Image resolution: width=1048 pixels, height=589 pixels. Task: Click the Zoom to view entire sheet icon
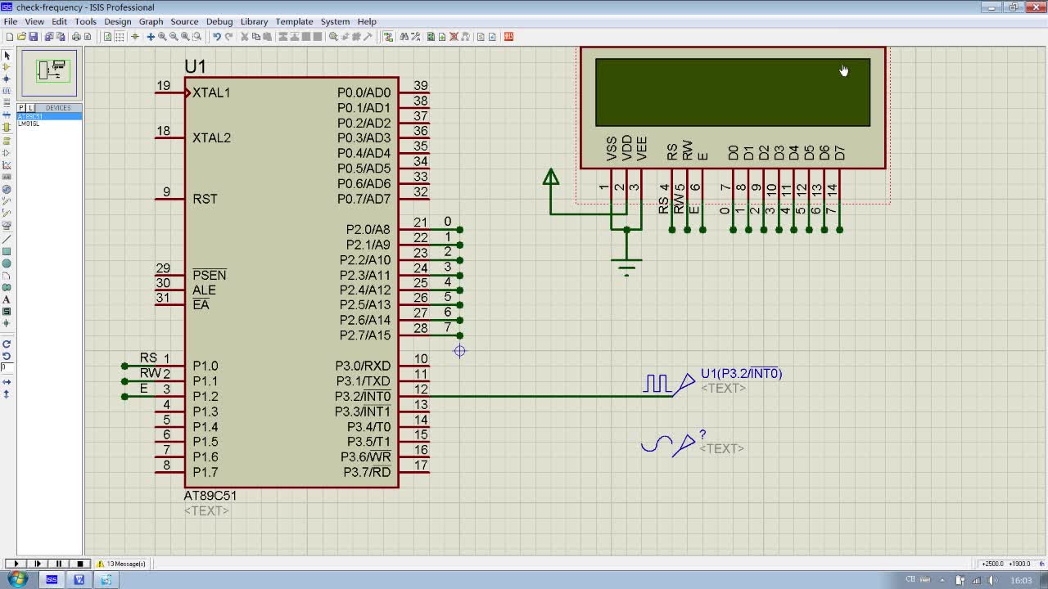coord(185,36)
